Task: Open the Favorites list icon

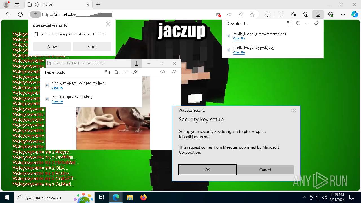Action: pyautogui.click(x=293, y=14)
